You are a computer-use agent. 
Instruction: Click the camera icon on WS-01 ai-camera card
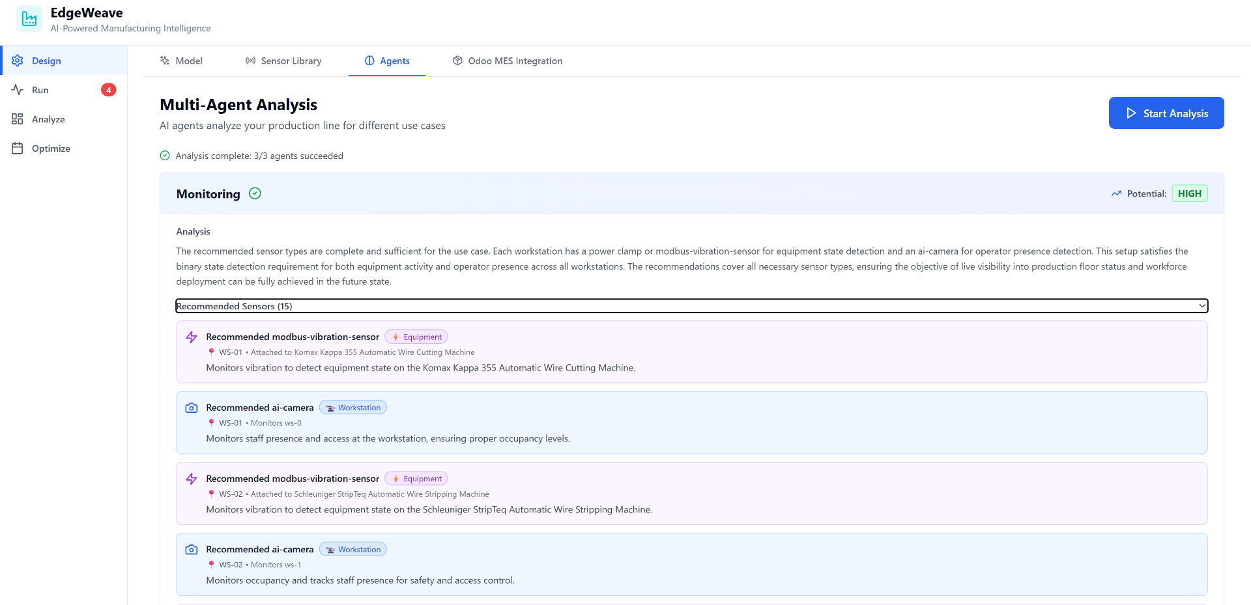pyautogui.click(x=192, y=408)
